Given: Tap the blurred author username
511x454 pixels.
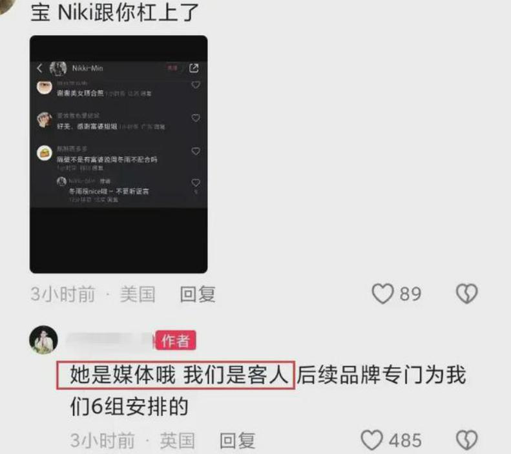Looking at the screenshot, I should tap(109, 340).
